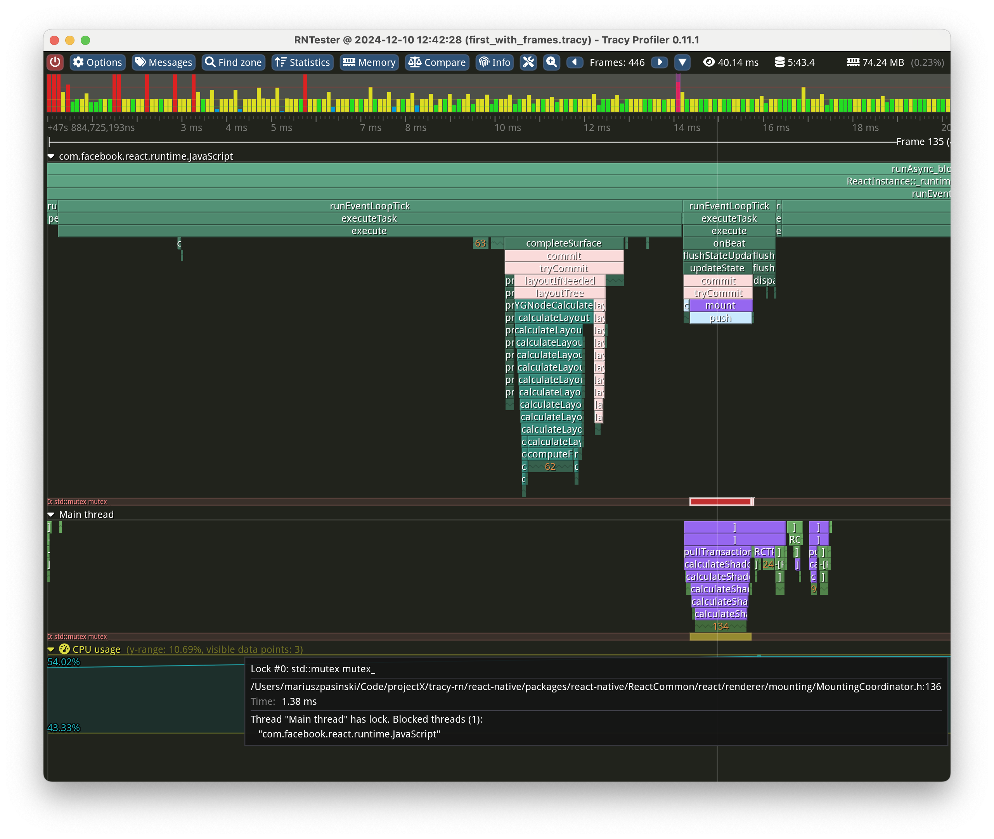Image resolution: width=994 pixels, height=839 pixels.
Task: Click the eye icon view time span
Action: (x=709, y=62)
